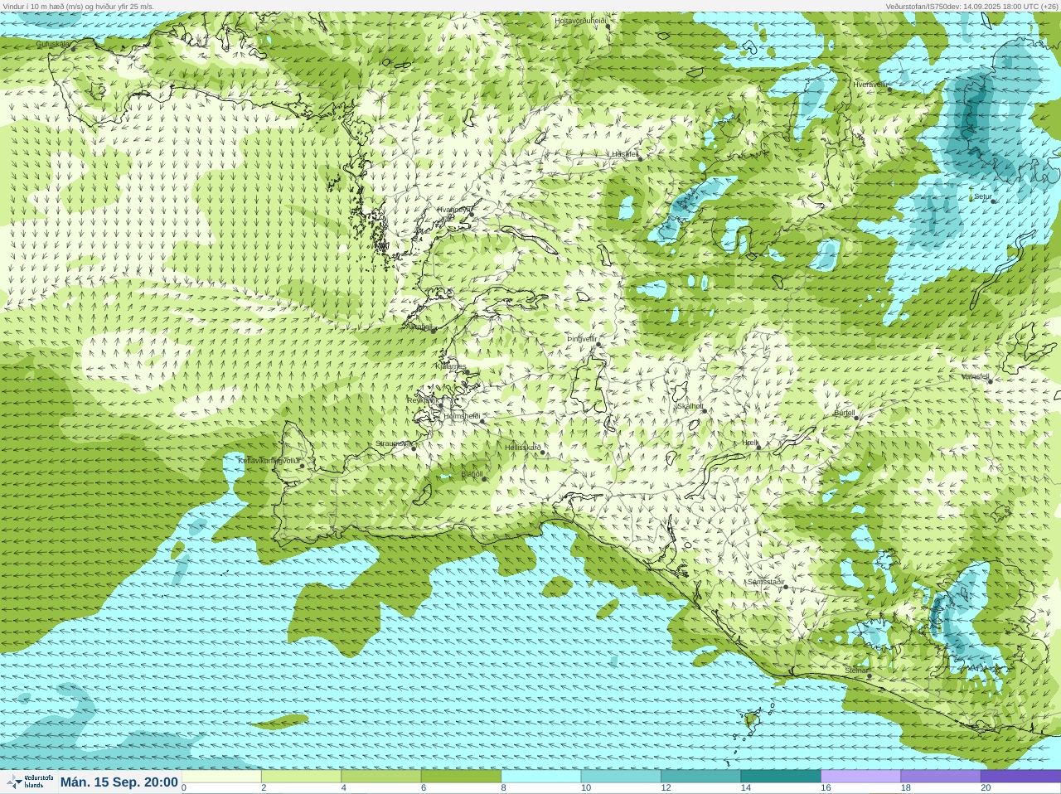This screenshot has width=1061, height=794.
Task: Select the 8–10 m/s light cyan legend swatch
Action: pyautogui.click(x=541, y=776)
